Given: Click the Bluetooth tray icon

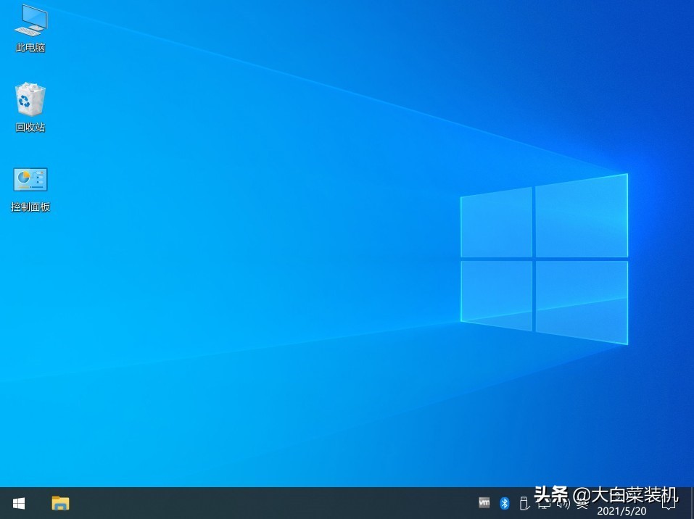Looking at the screenshot, I should tap(505, 502).
